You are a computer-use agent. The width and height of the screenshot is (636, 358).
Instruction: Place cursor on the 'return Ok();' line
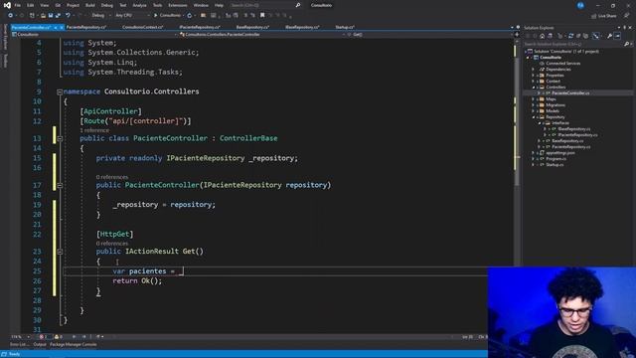(137, 280)
